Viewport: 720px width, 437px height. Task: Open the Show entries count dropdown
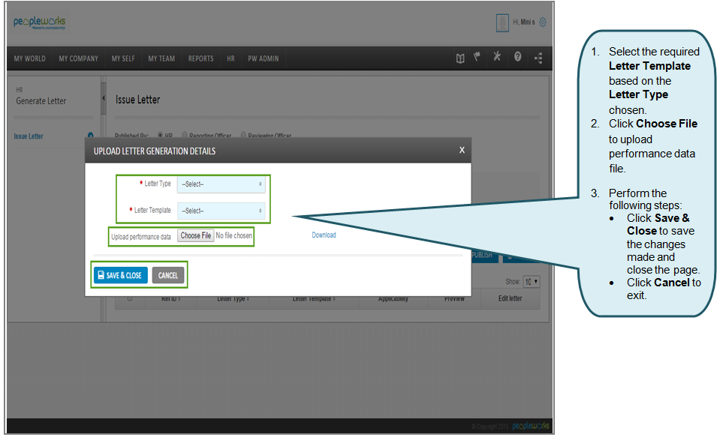tap(532, 282)
